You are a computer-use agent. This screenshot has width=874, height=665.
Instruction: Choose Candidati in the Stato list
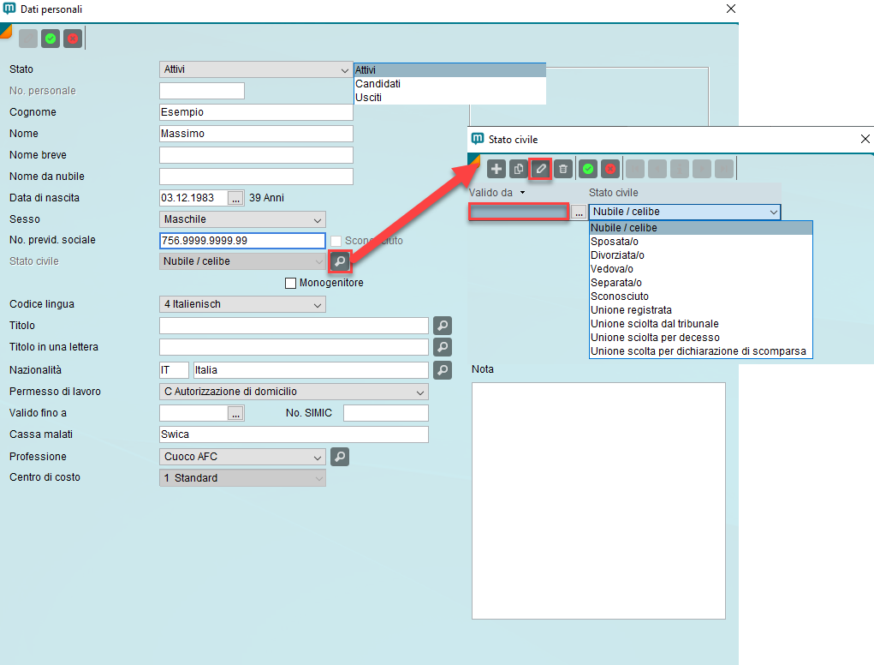378,84
